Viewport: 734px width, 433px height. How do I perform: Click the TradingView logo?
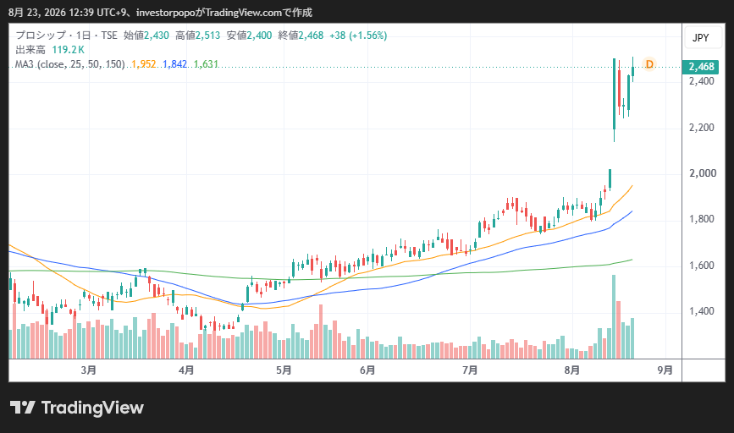(x=77, y=408)
